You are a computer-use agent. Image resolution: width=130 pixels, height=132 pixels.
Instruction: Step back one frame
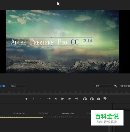(x=56, y=99)
